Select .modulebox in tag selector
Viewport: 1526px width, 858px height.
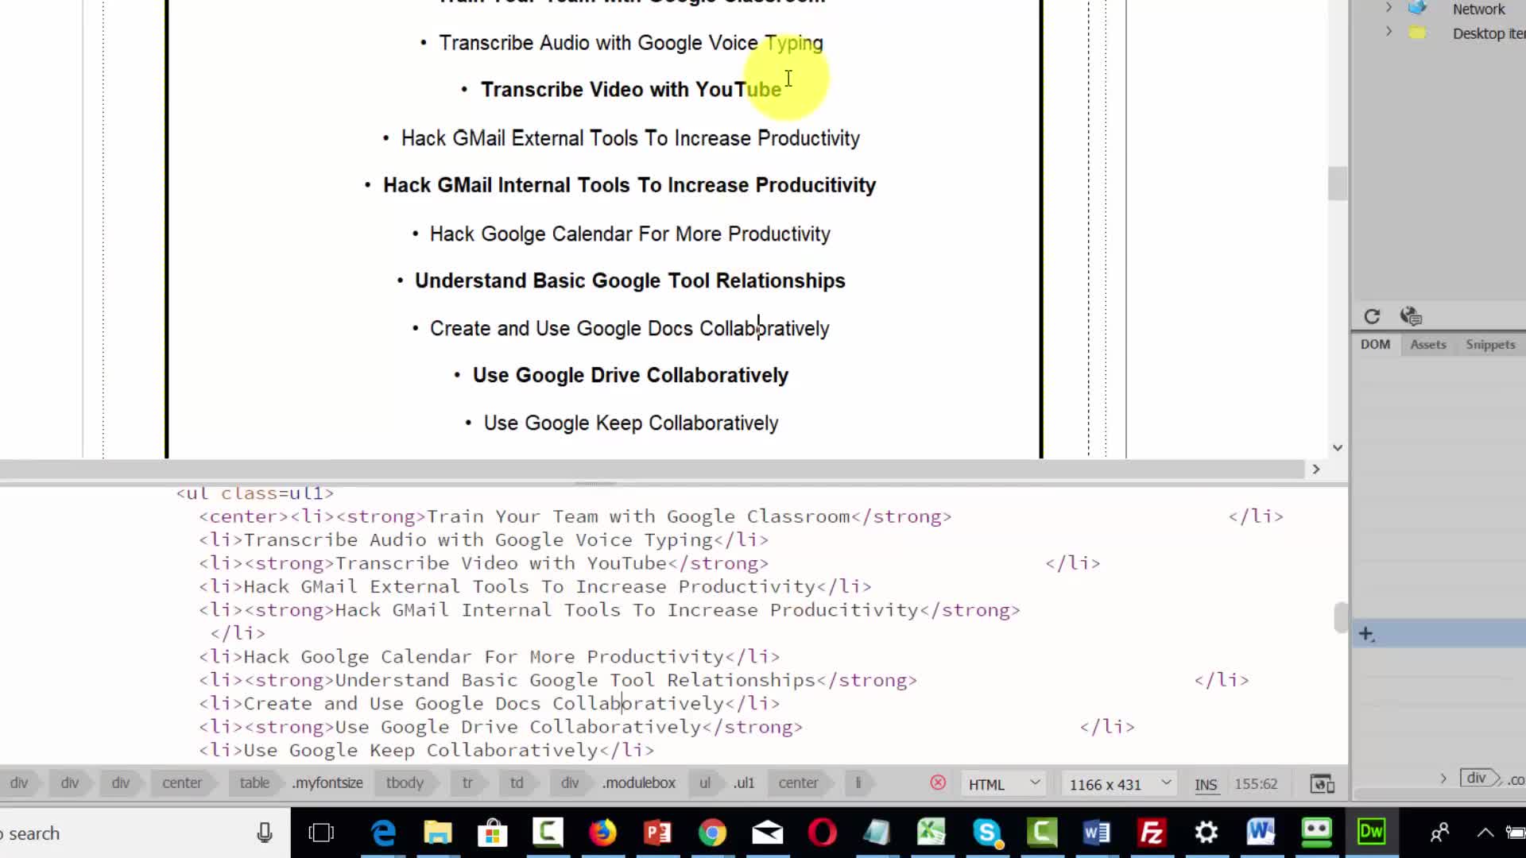(x=638, y=783)
